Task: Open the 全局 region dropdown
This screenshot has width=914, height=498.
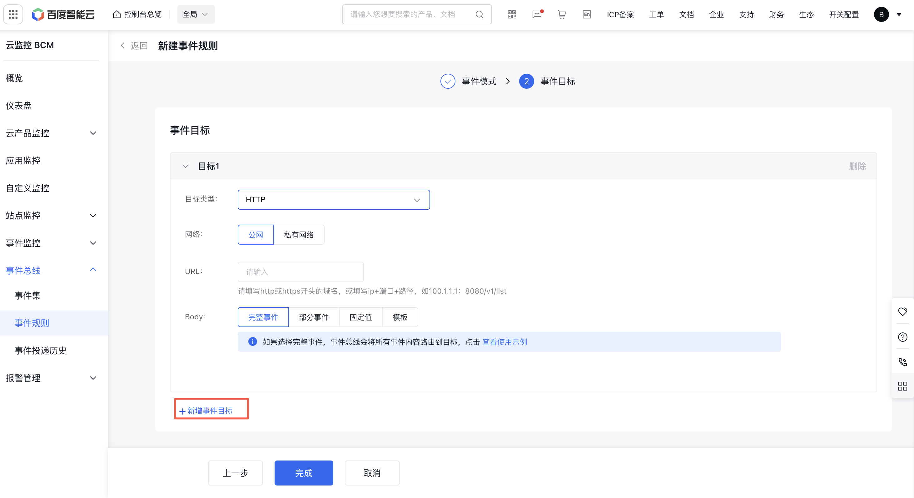Action: pyautogui.click(x=196, y=14)
